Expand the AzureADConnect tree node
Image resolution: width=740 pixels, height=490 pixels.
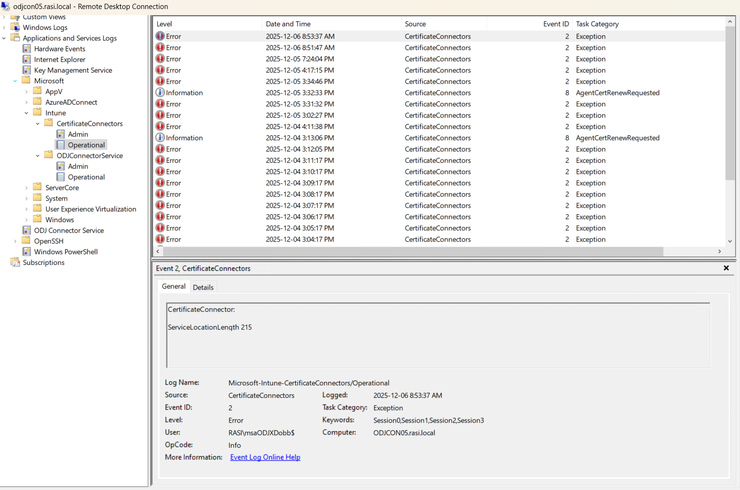coord(27,102)
